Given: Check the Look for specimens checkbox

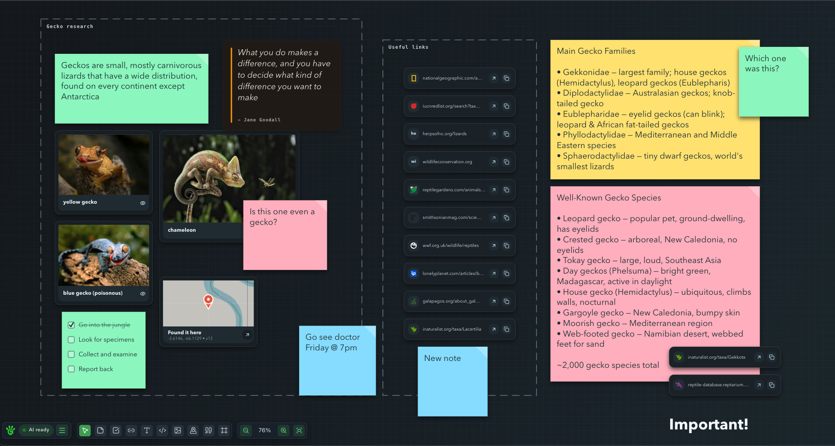Looking at the screenshot, I should coord(71,339).
